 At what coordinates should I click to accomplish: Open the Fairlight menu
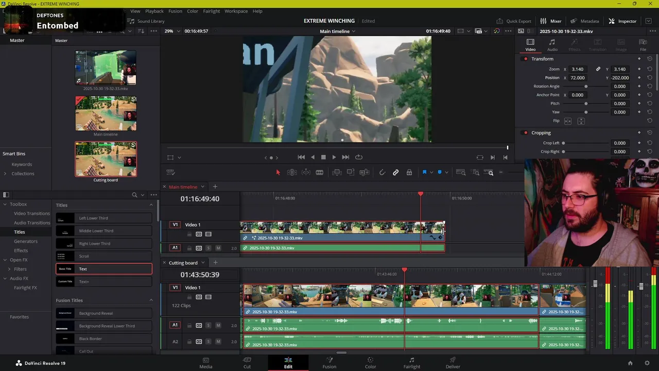(211, 11)
